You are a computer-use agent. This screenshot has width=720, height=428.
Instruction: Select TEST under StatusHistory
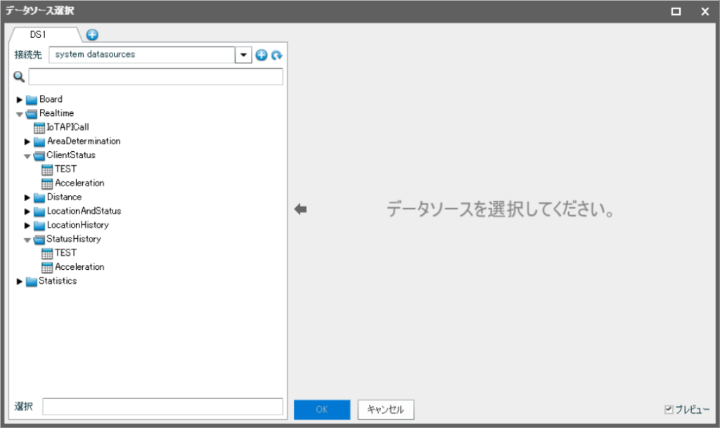[65, 253]
